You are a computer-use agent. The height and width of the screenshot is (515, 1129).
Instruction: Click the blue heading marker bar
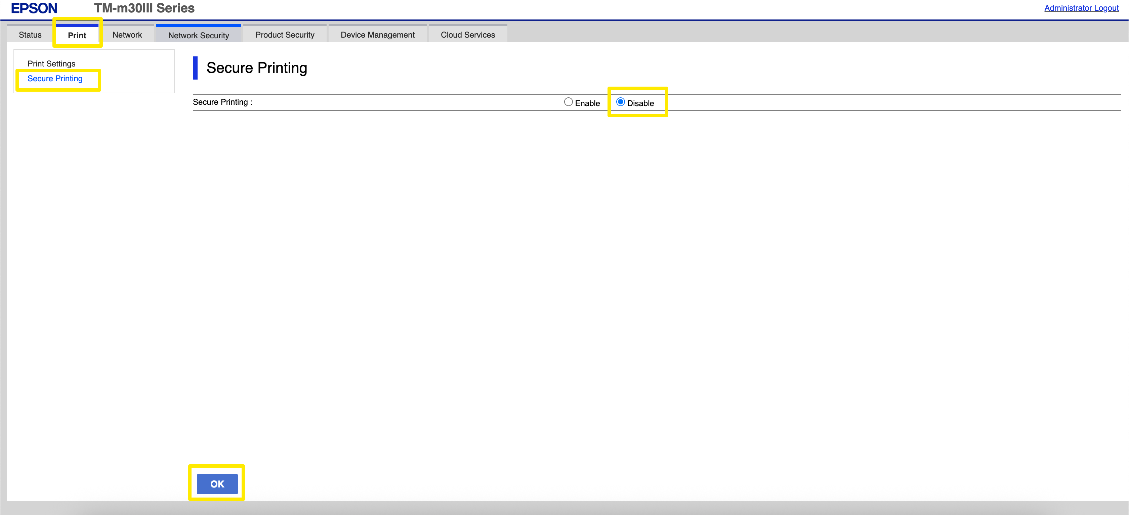pos(195,68)
